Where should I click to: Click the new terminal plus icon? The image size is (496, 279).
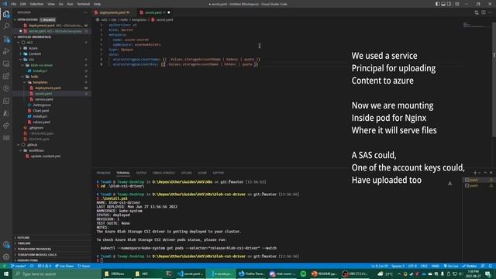coord(475,173)
